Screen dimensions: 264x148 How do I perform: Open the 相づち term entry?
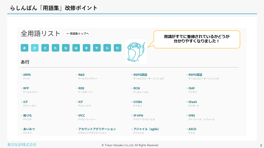(x=28, y=116)
